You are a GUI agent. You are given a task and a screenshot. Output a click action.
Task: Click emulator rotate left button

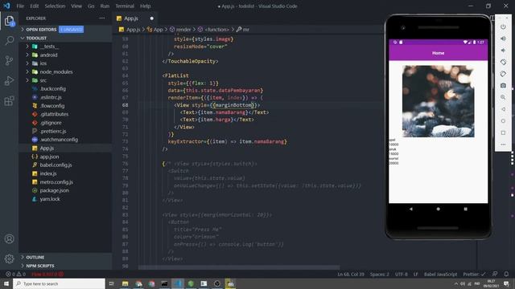click(x=503, y=62)
